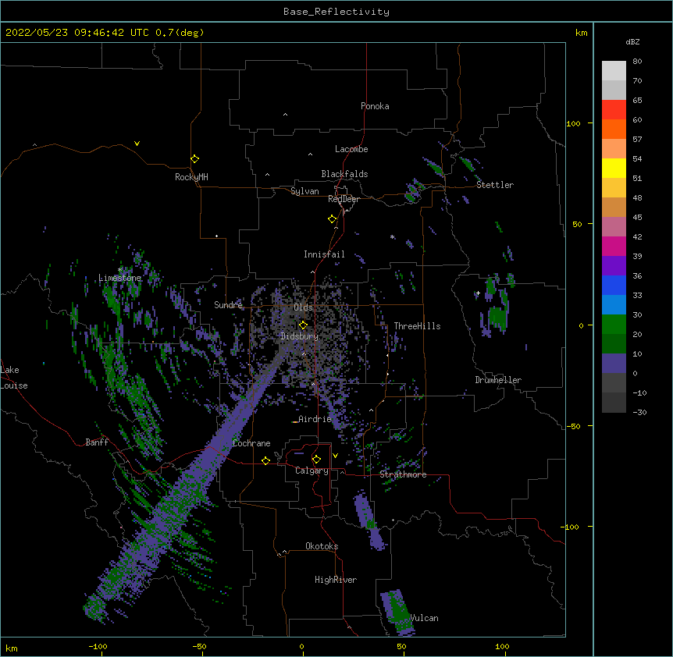Click the Limestone label
Viewport: 673px width, 657px height.
(x=119, y=278)
